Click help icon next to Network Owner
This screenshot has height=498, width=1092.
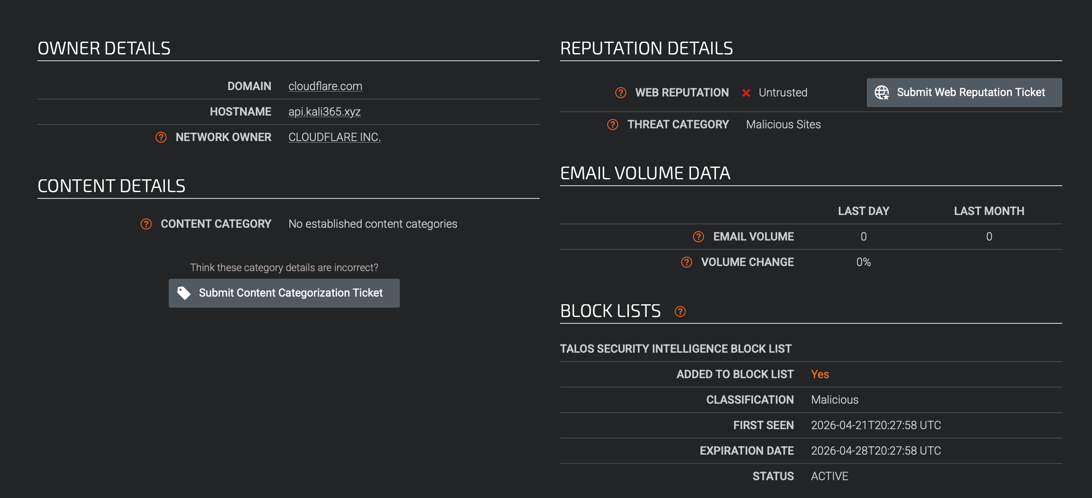pos(161,137)
